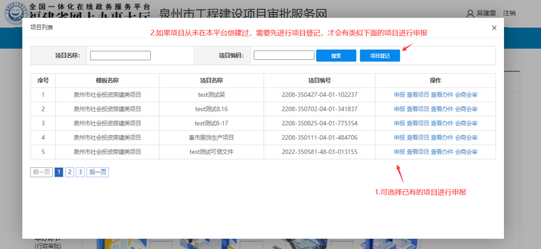
Task: Open 查看项目 for the test测试吴 row
Action: coord(418,95)
